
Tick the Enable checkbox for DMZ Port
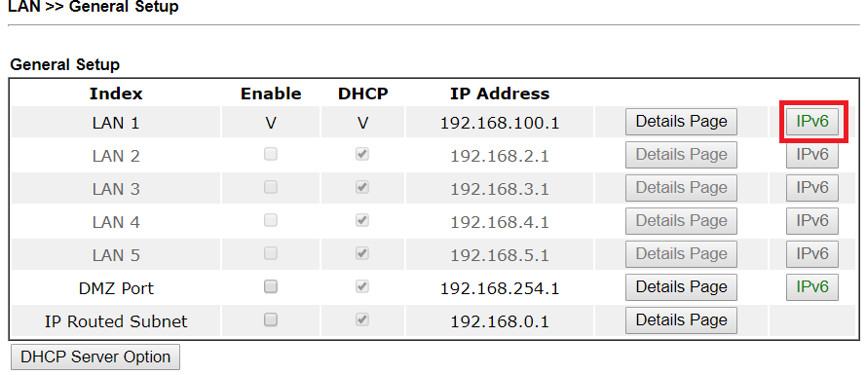click(x=271, y=286)
